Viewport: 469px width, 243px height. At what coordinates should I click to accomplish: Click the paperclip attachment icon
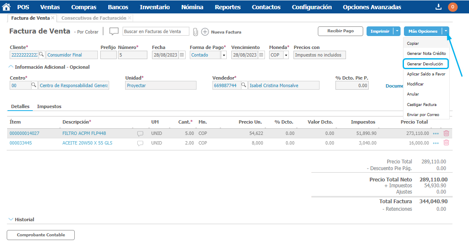click(195, 32)
